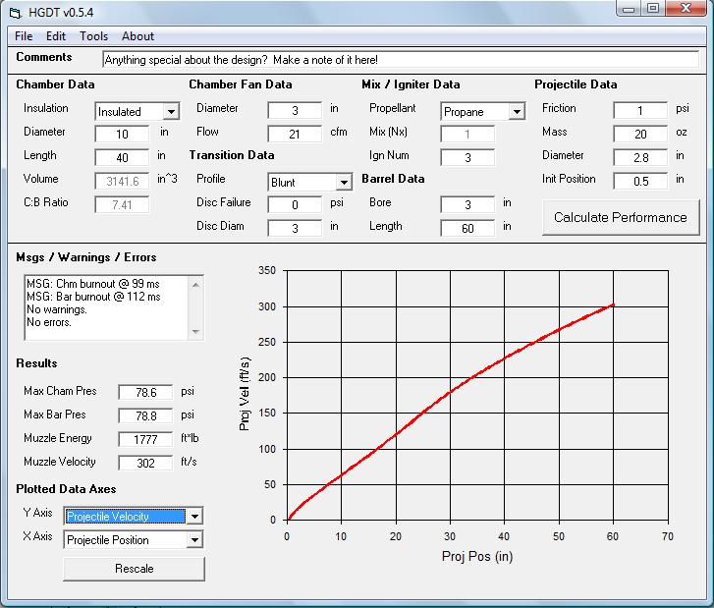This screenshot has width=714, height=608.
Task: Open the About menu
Action: (137, 36)
